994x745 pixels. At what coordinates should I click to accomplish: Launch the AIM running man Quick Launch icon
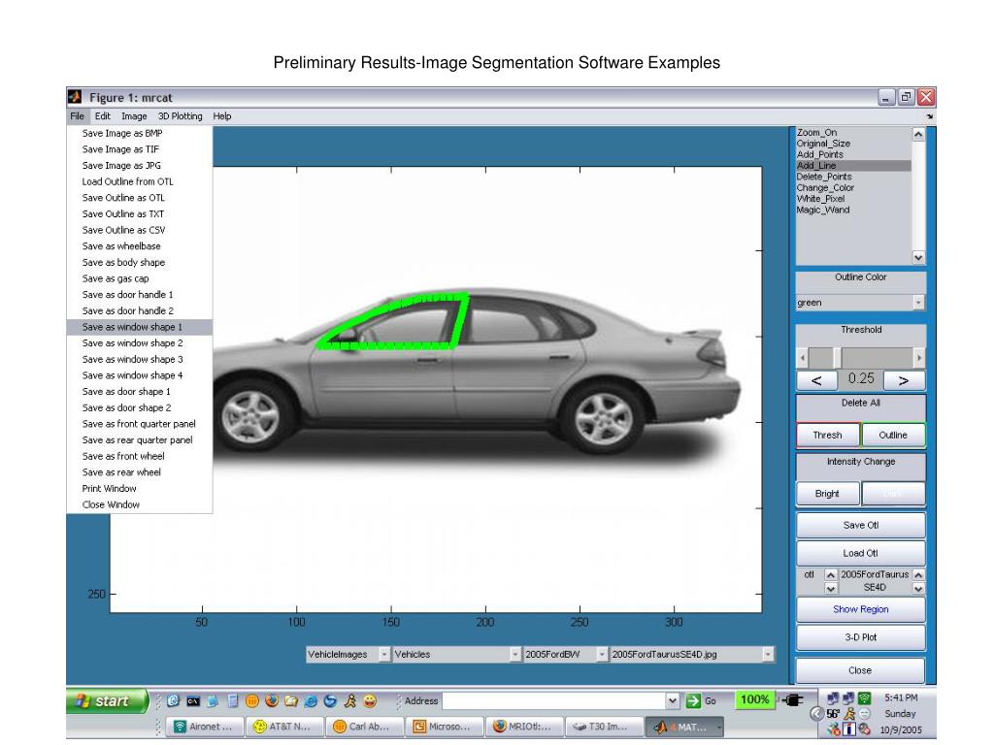[349, 700]
